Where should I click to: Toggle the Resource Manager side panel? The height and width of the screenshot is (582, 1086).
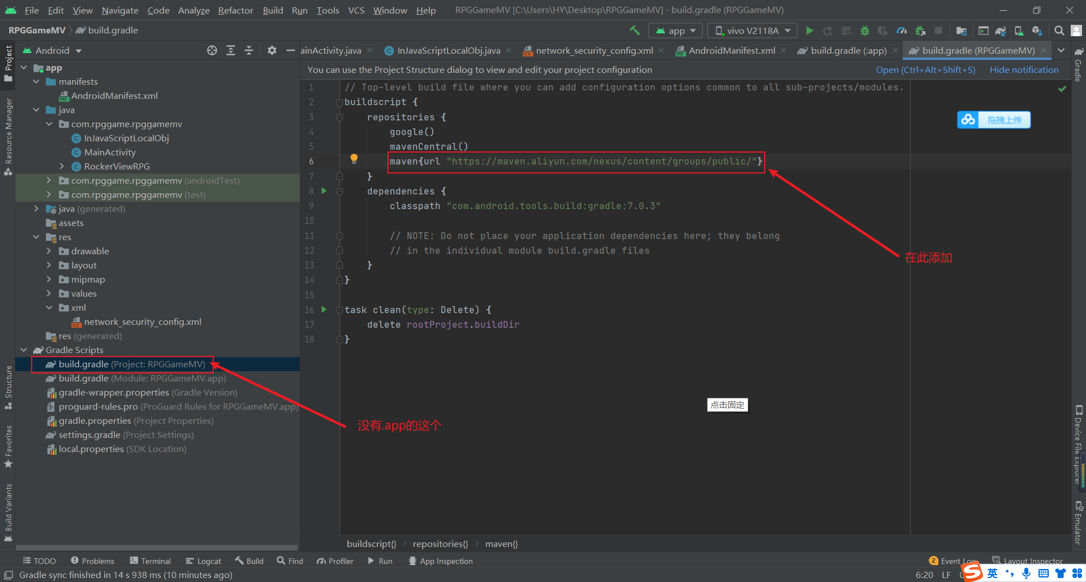click(x=8, y=137)
